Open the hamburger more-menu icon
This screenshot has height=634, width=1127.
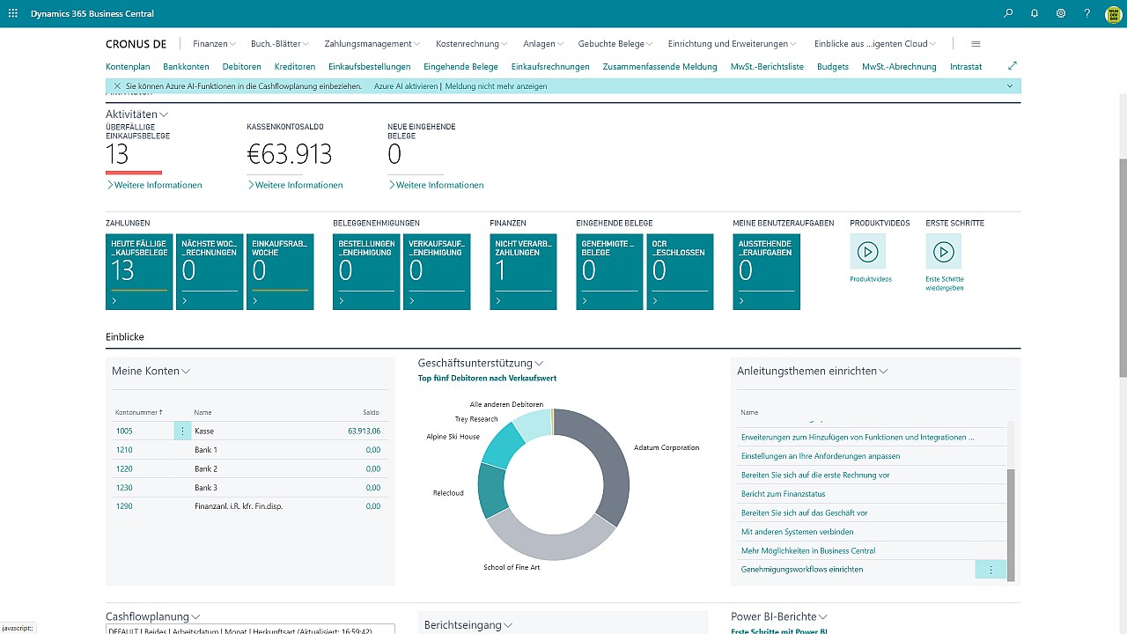tap(976, 44)
